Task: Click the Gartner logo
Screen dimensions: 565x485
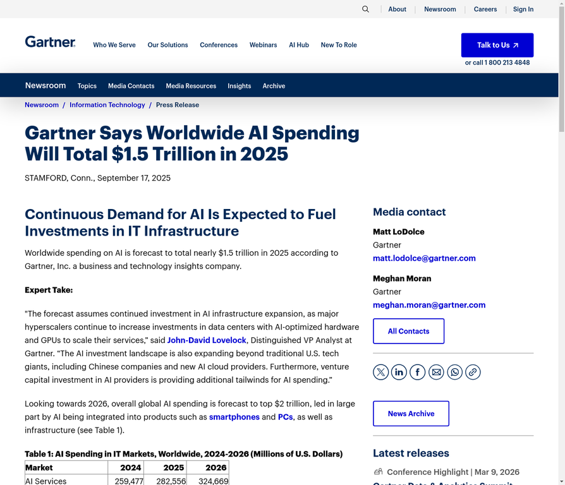Action: click(x=50, y=42)
